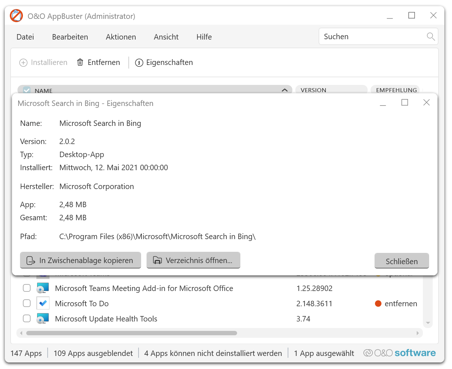
Task: Select Microsoft Teams Meeting Add-in checkbox
Action: point(27,288)
